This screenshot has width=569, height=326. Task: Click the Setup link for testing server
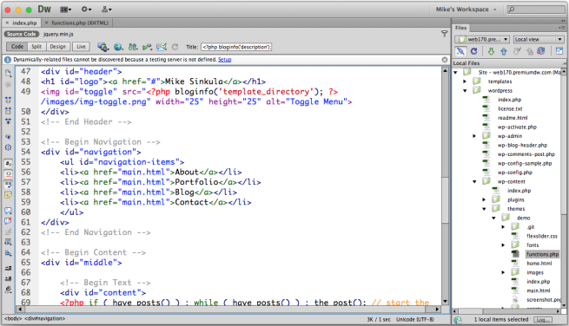pos(225,60)
